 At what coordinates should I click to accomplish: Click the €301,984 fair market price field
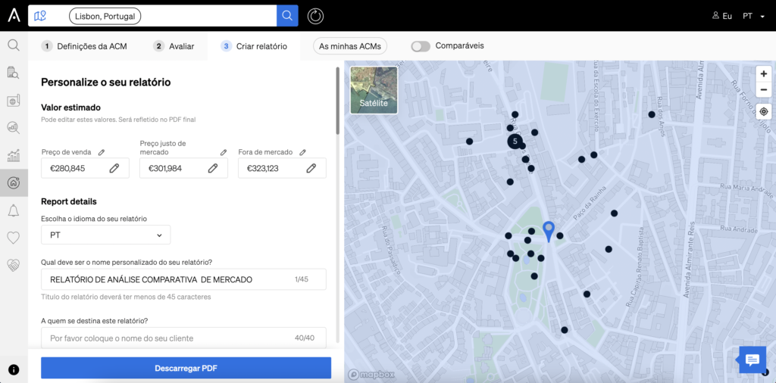[x=183, y=168]
